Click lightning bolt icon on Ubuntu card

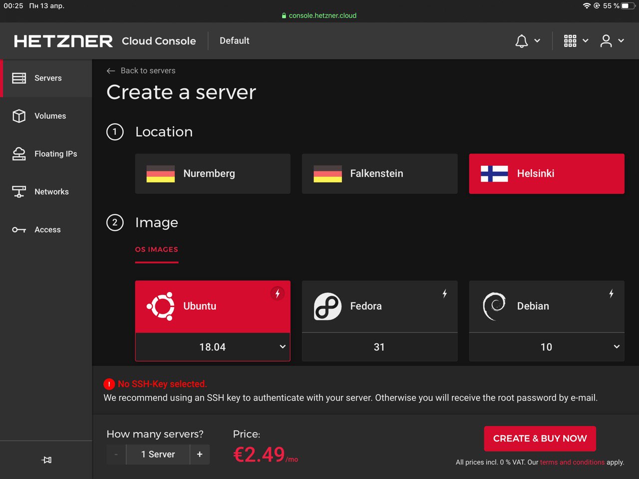click(278, 294)
